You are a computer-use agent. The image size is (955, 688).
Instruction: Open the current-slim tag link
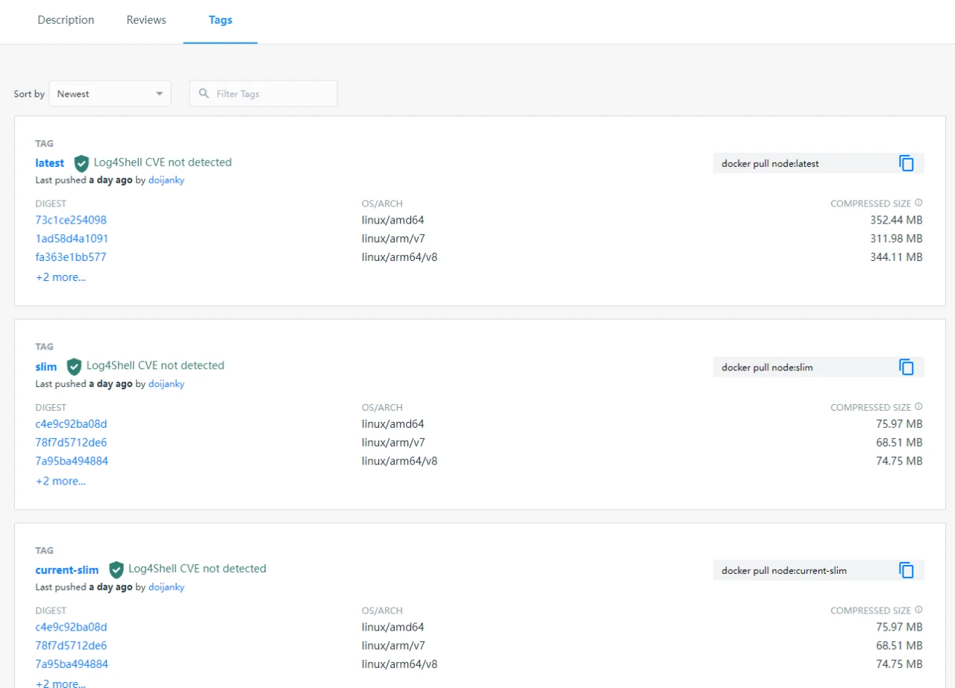pyautogui.click(x=67, y=570)
